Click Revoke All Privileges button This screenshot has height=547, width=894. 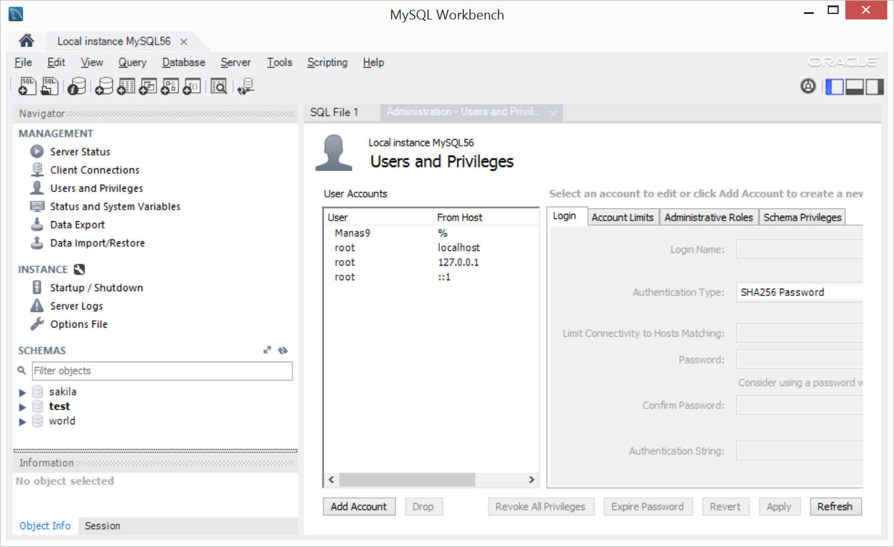tap(540, 507)
